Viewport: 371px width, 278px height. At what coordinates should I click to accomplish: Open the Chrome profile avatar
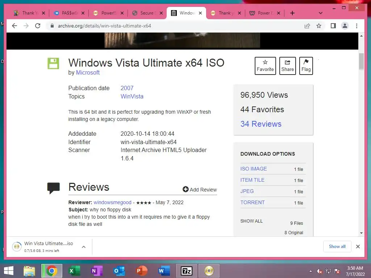click(x=345, y=26)
